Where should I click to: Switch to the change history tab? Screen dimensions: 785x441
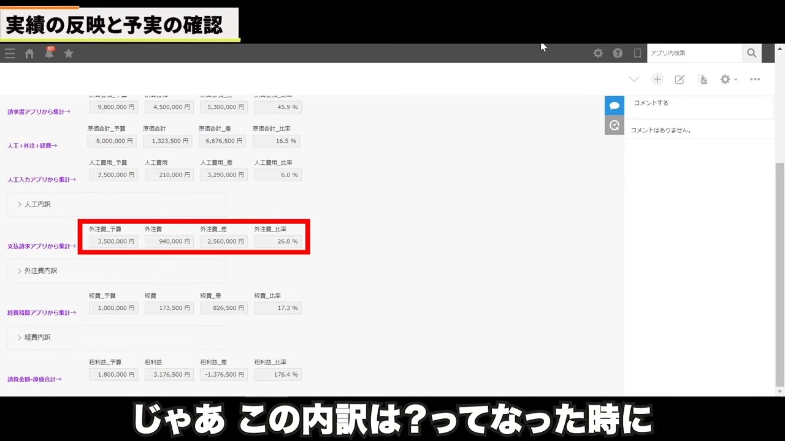click(x=614, y=126)
